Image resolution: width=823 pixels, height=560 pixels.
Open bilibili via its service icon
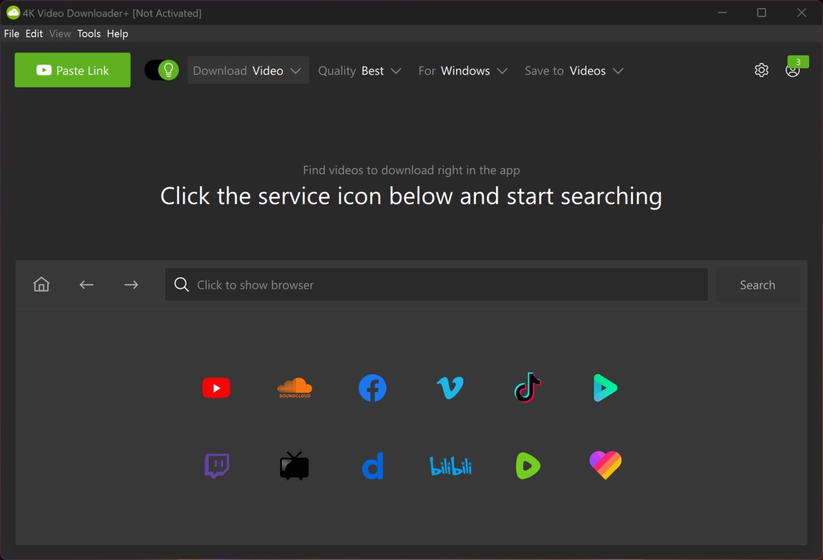click(x=450, y=465)
